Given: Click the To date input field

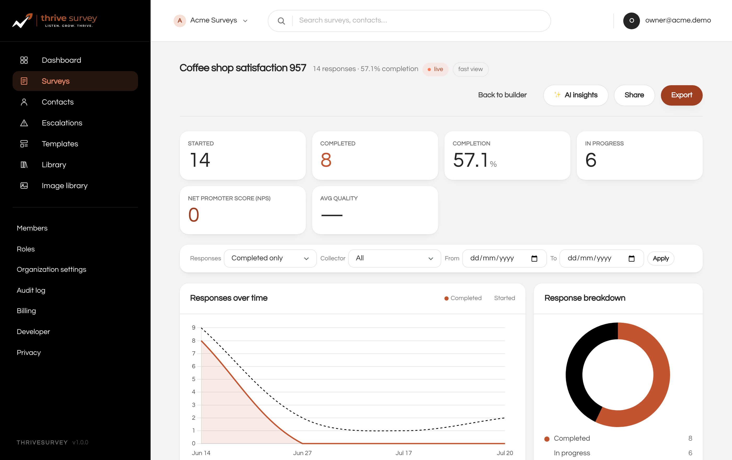Looking at the screenshot, I should click(602, 258).
